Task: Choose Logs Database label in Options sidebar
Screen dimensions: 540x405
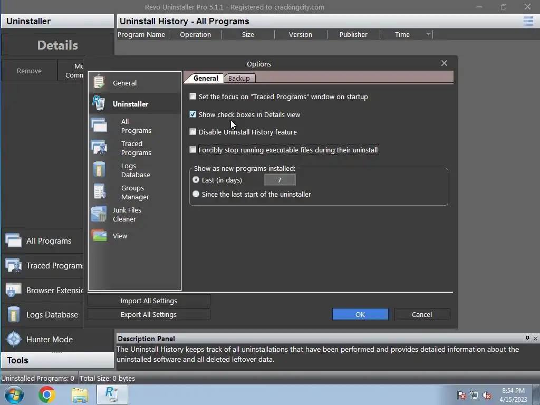Action: coord(136,170)
